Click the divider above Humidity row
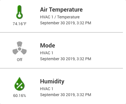 coord(61,68)
